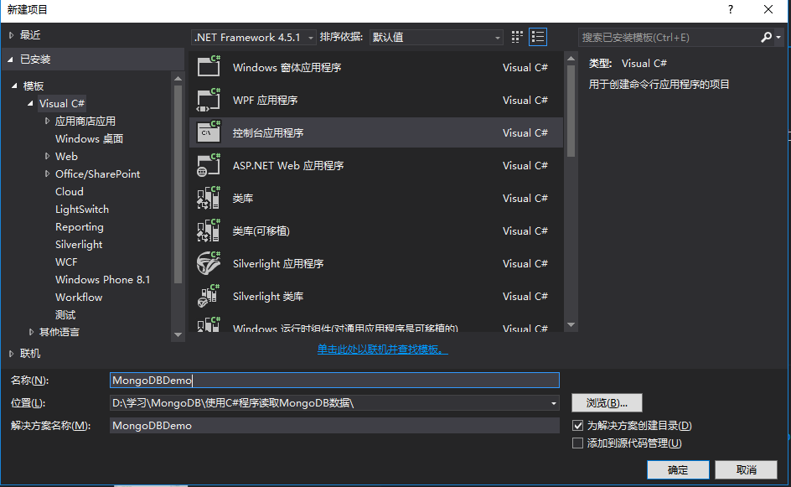Collapse the Visual C# tree node
This screenshot has height=487, width=791.
[x=30, y=103]
